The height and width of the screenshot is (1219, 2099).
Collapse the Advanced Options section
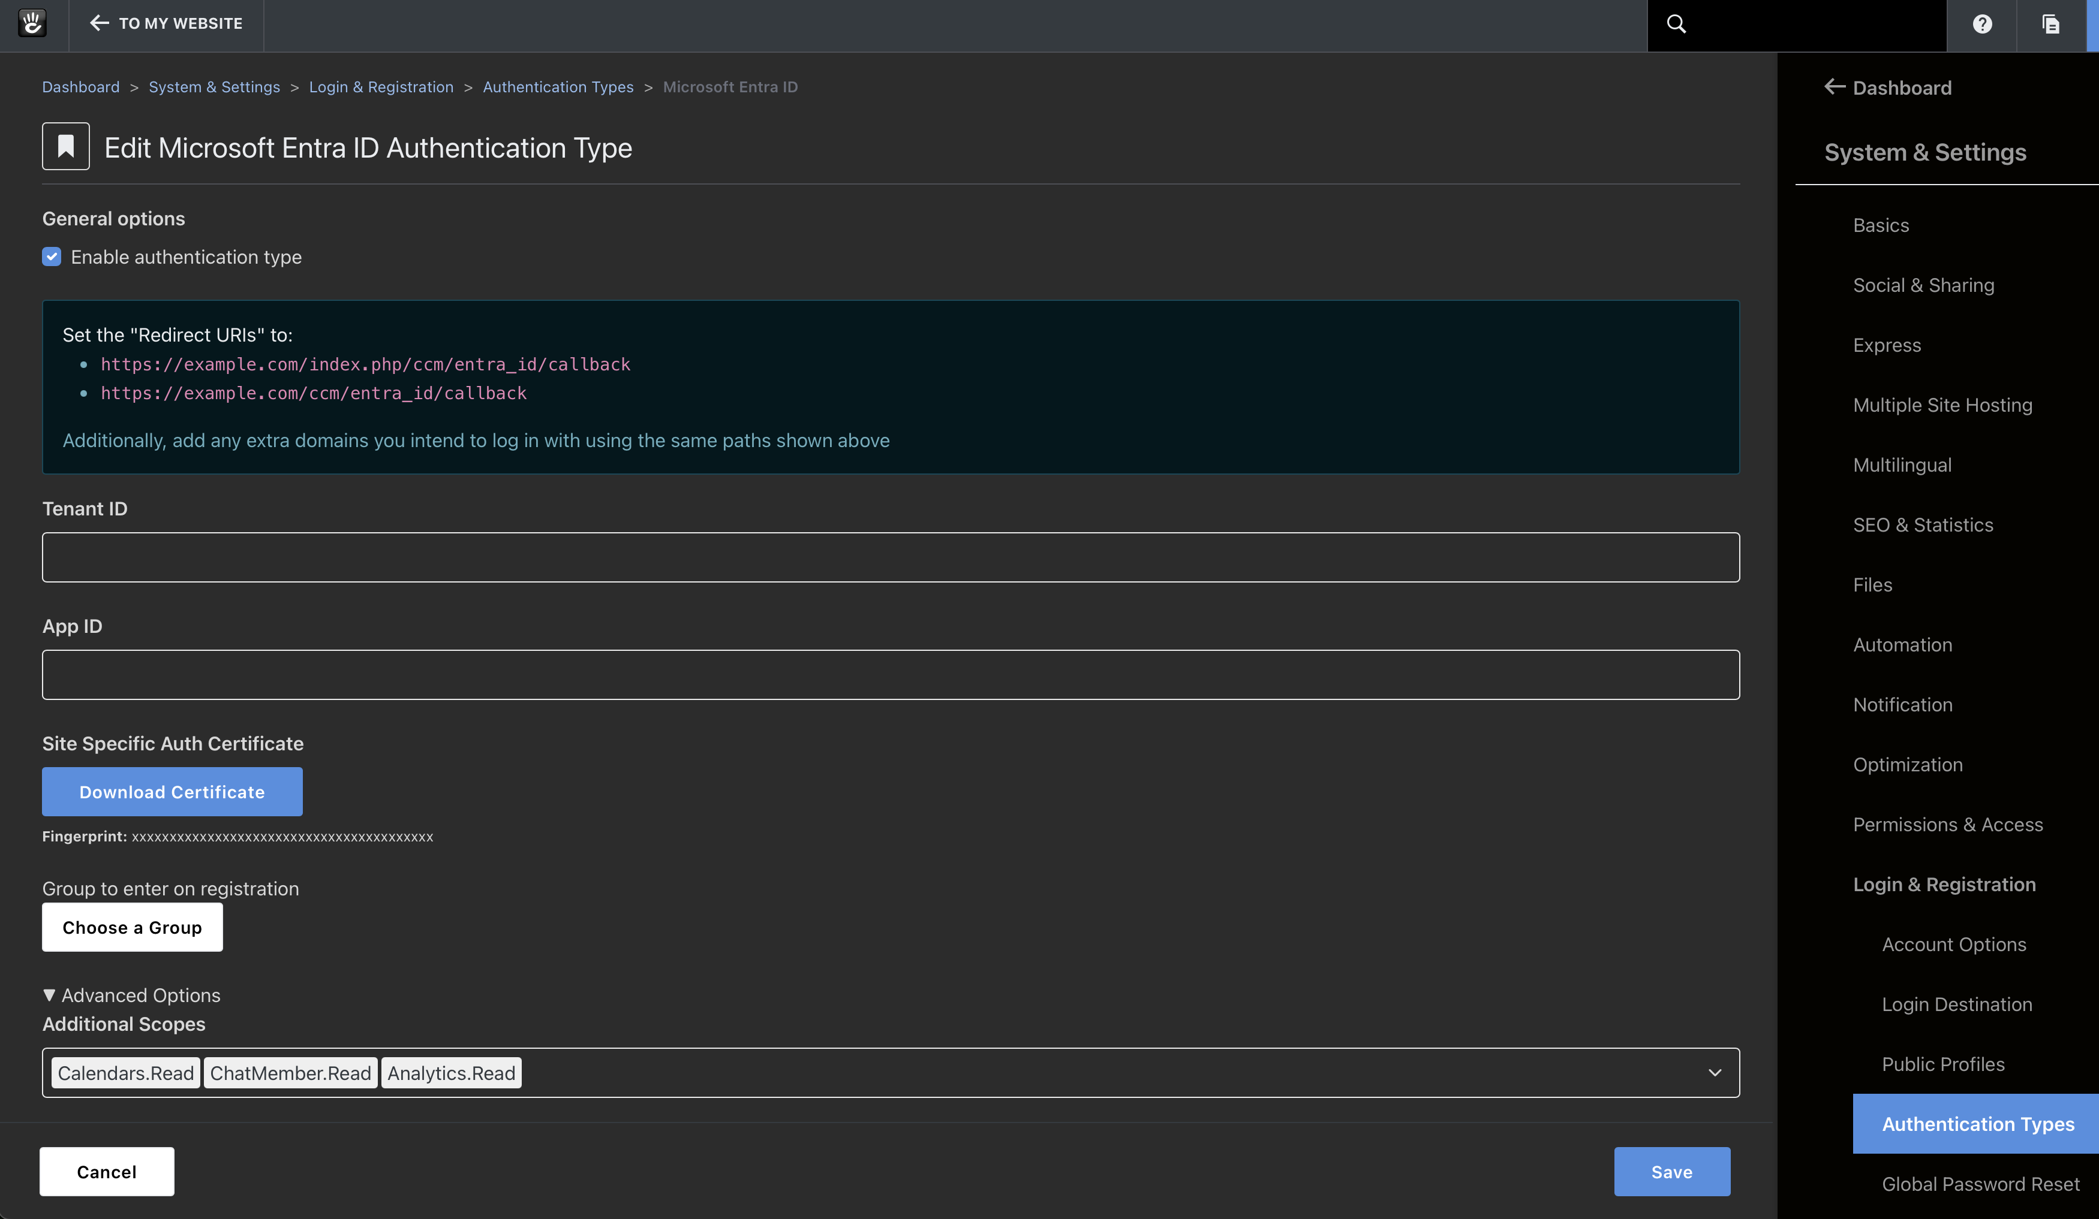coord(131,995)
